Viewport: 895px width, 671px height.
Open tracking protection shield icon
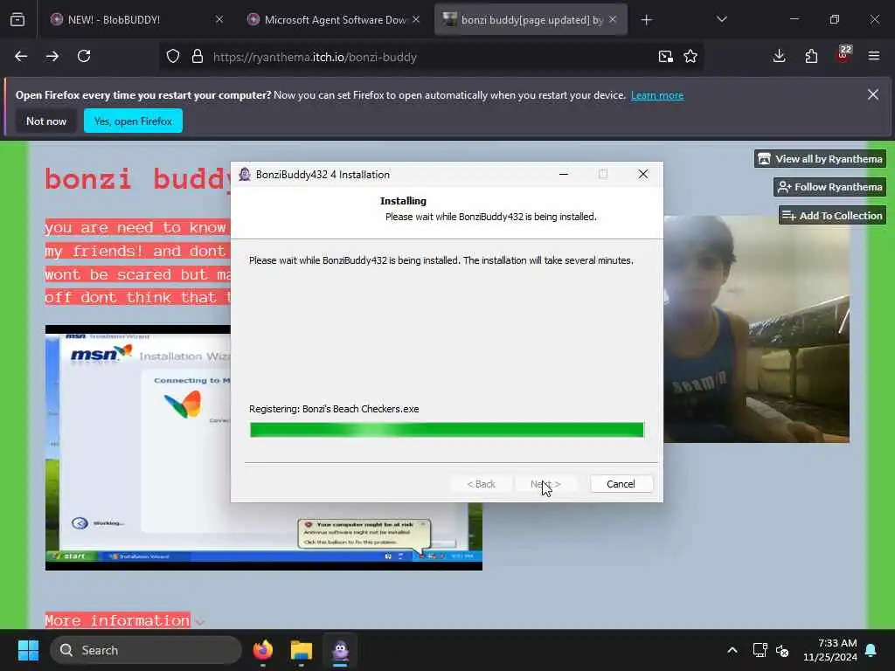[x=173, y=57]
